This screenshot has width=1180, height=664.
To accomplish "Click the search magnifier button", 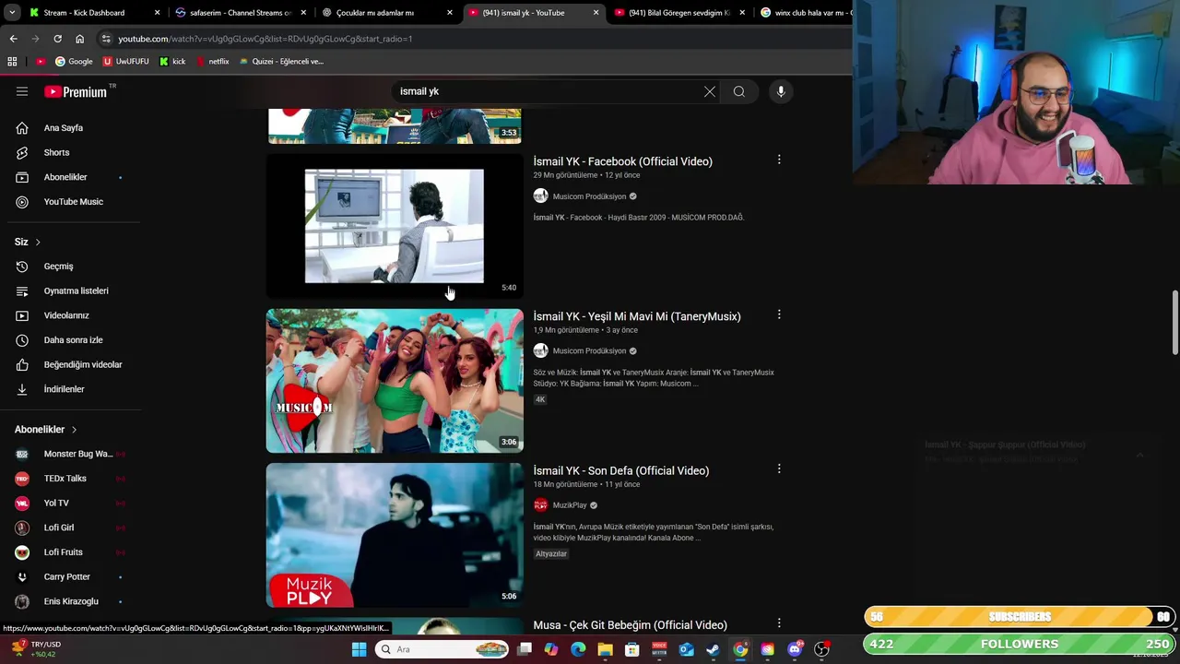I will coord(739,91).
